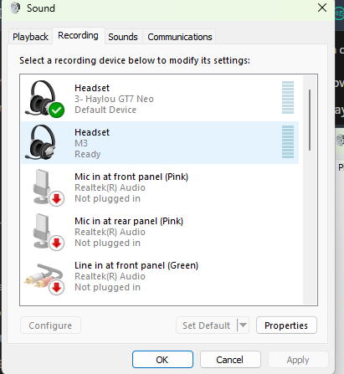This screenshot has width=344, height=374.
Task: Confirm with the OK button
Action: [162, 360]
